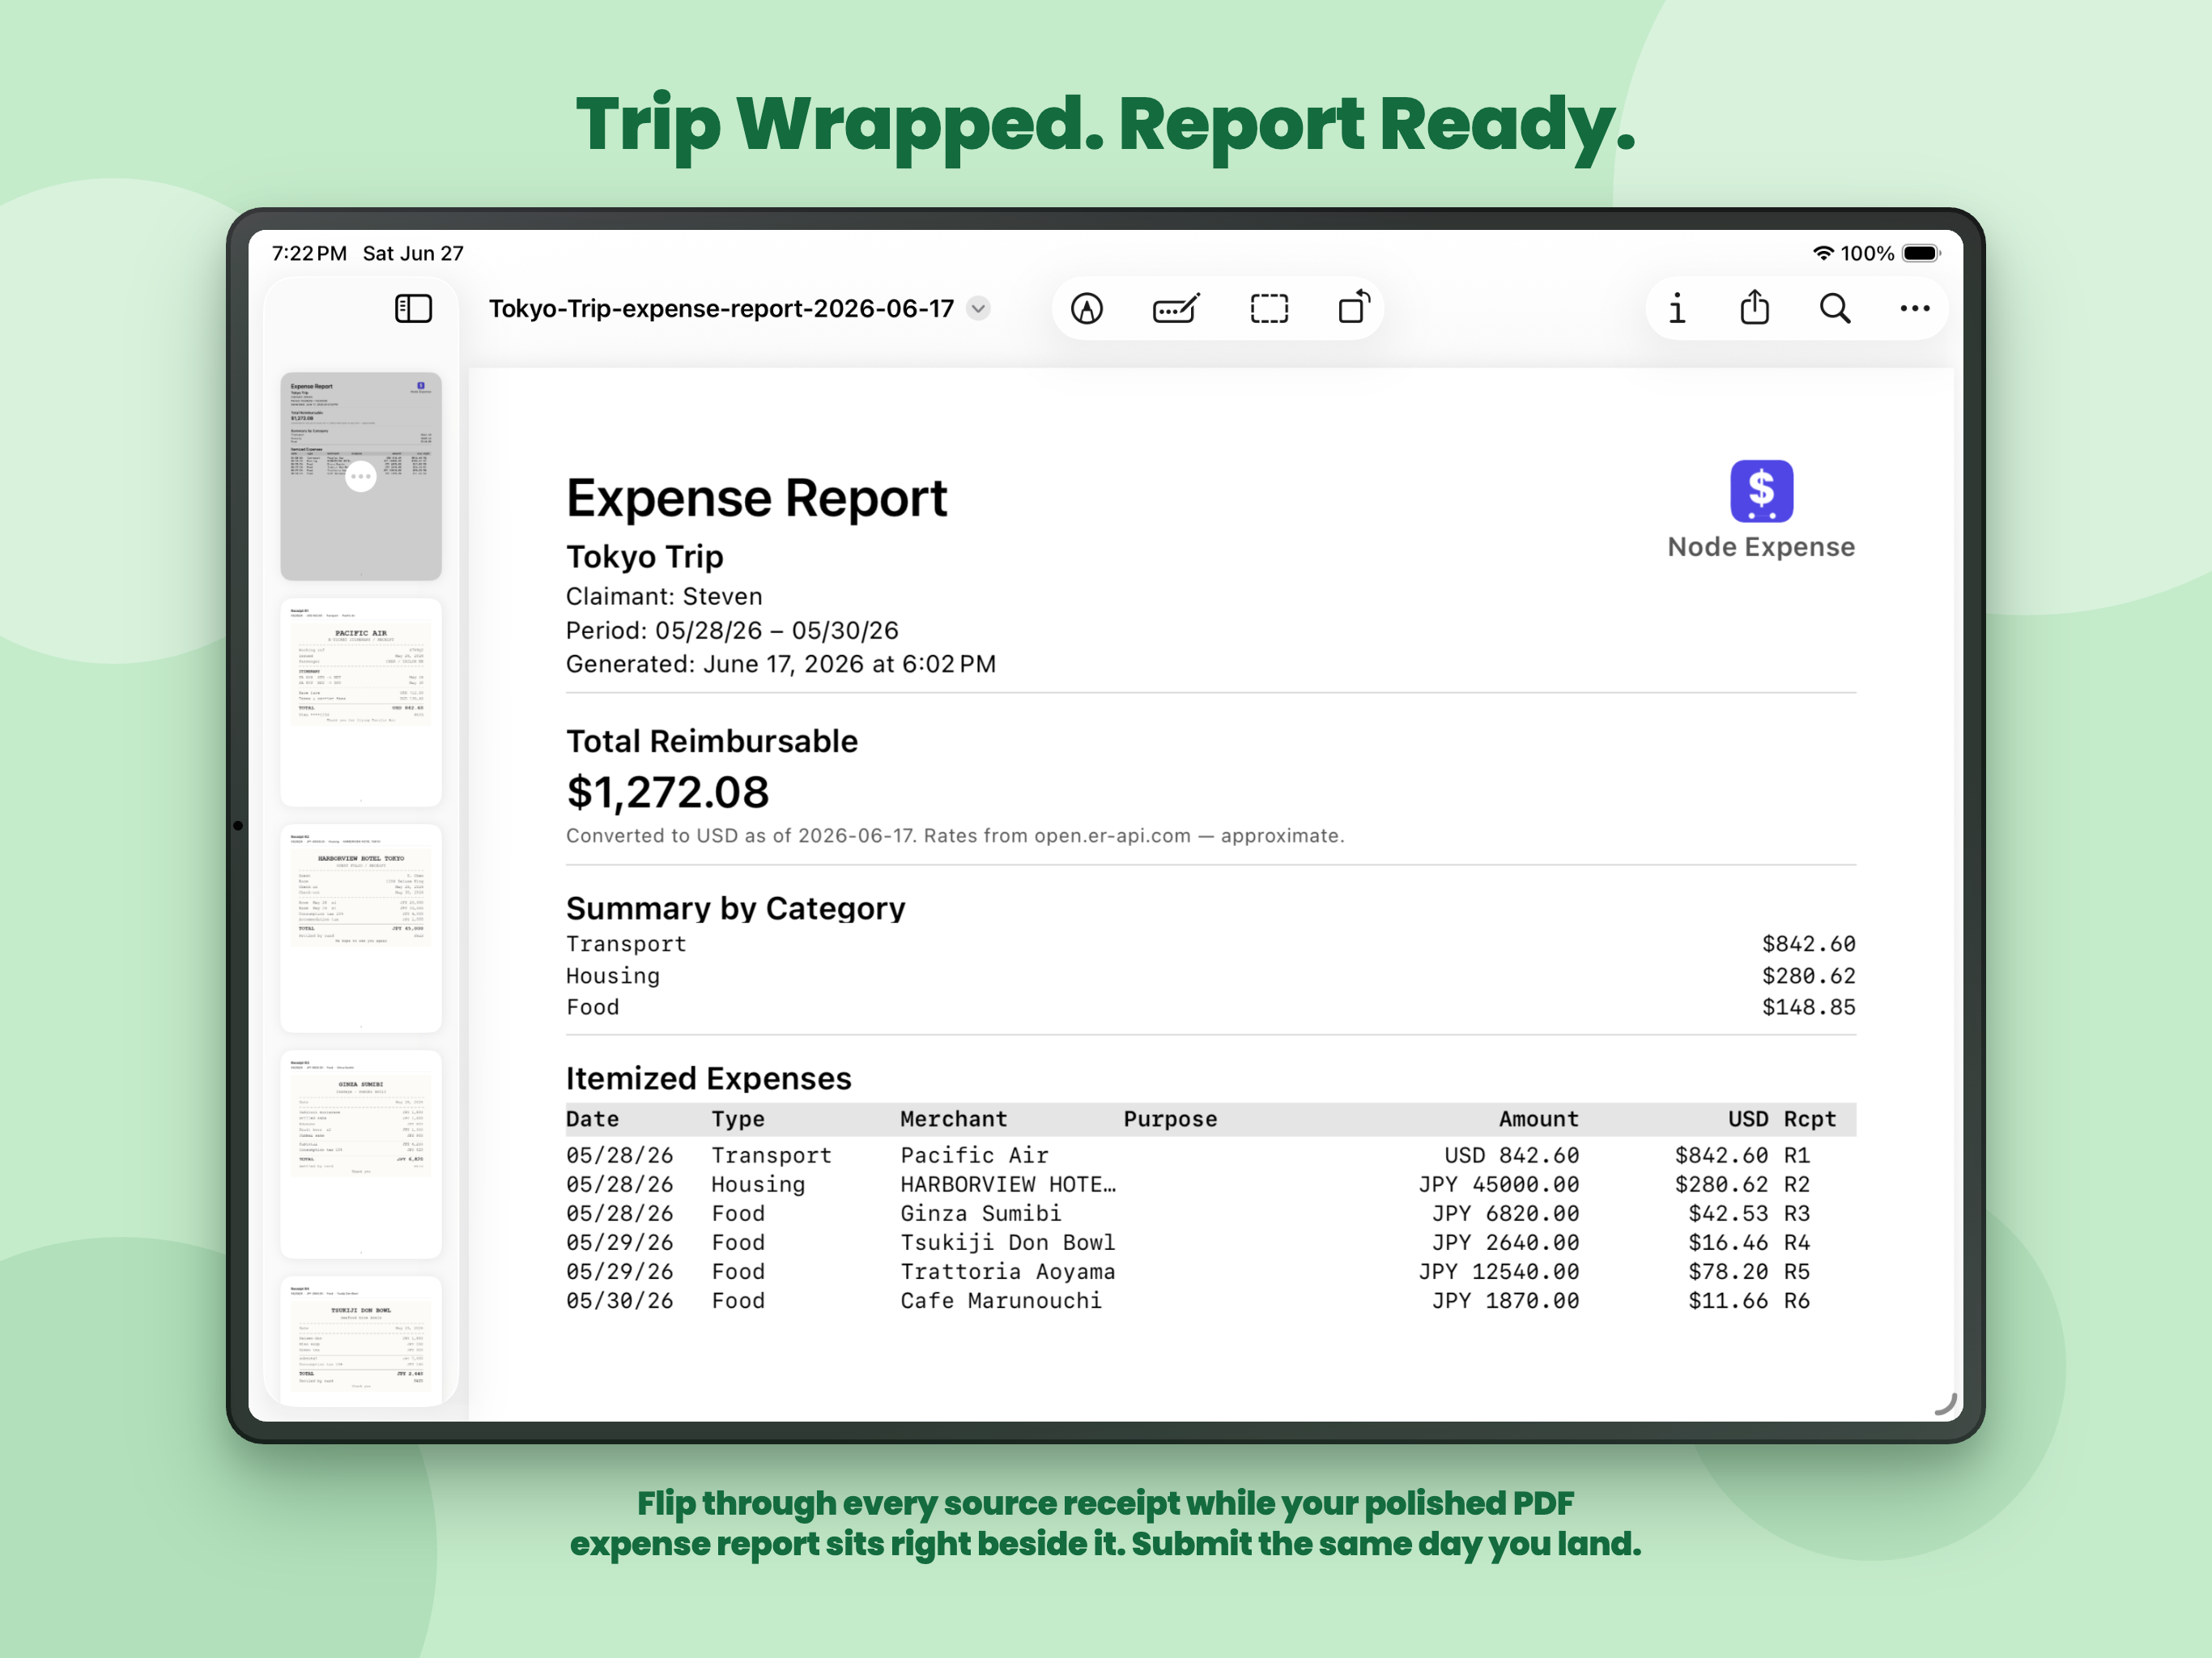Viewport: 2212px width, 1658px height.
Task: Expand the document title dropdown chevron
Action: pos(979,308)
